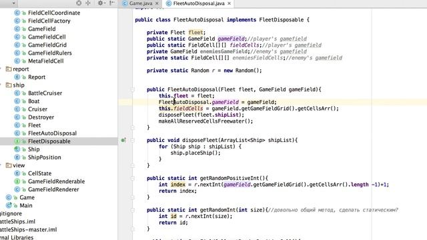Click disposeFleet(fleet.shipList) call line

201,115
